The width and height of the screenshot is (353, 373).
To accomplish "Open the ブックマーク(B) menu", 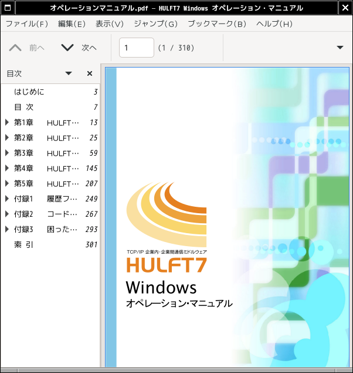I will point(217,23).
